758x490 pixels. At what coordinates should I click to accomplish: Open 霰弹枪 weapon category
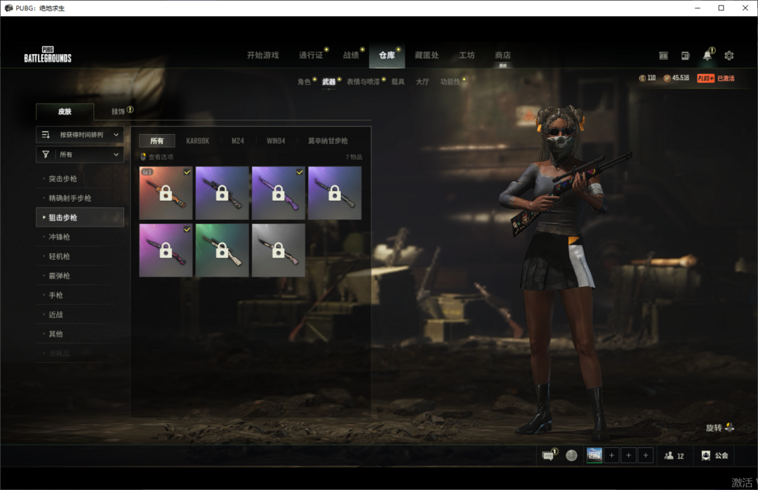click(x=80, y=275)
